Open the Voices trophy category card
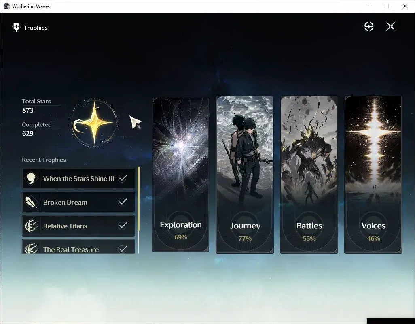Image resolution: width=415 pixels, height=324 pixels. [373, 175]
